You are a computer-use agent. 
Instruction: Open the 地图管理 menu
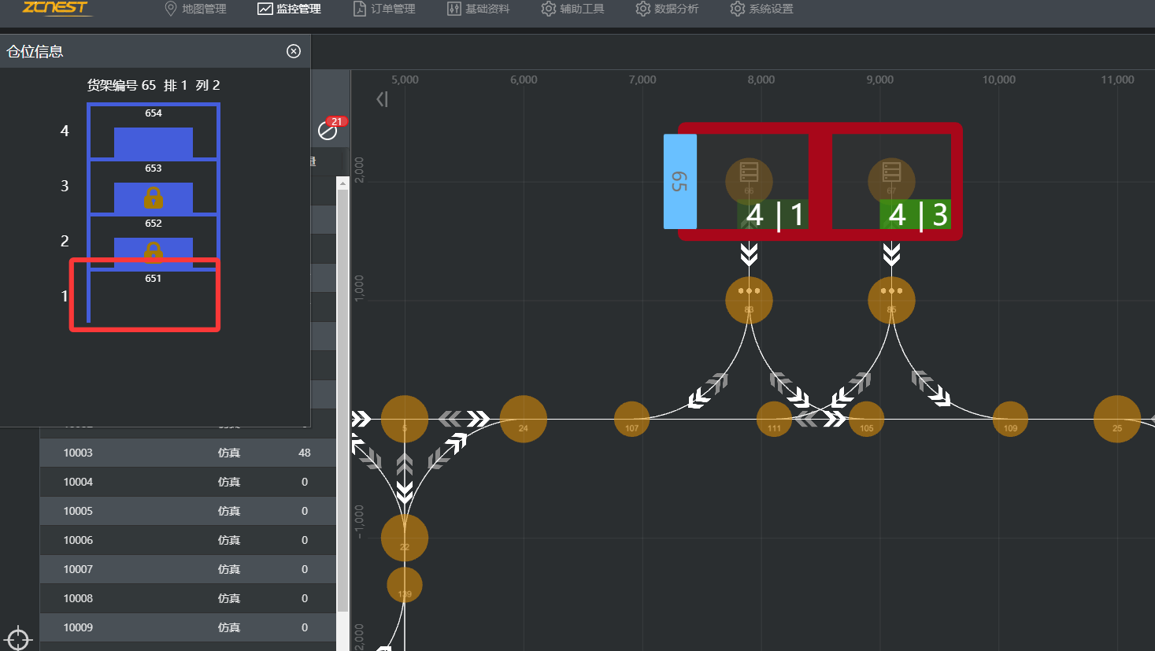click(x=195, y=9)
